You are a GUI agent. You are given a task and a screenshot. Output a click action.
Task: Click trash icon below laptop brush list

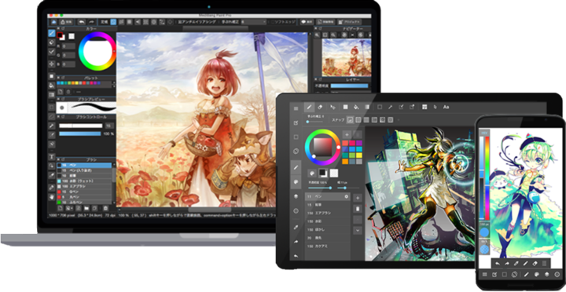click(105, 208)
